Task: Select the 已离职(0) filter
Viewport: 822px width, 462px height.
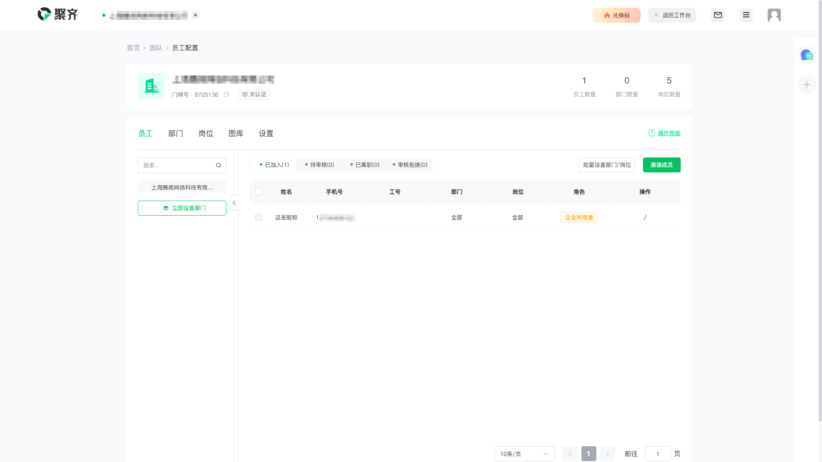Action: [x=365, y=165]
